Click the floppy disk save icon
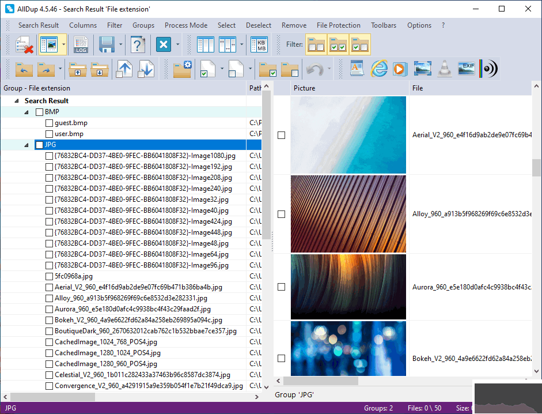The height and width of the screenshot is (414, 542). 106,44
